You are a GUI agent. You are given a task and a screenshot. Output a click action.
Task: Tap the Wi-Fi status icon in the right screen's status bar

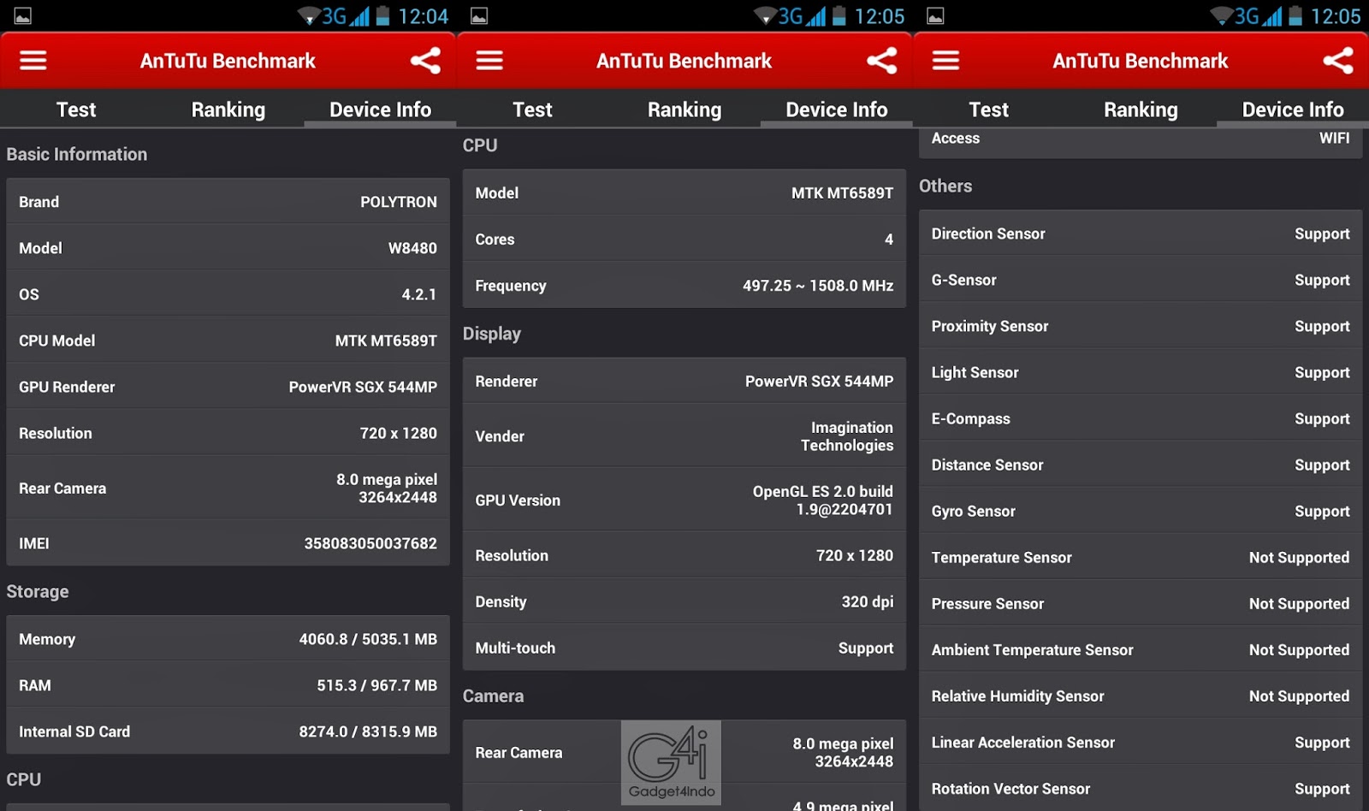(x=1221, y=16)
